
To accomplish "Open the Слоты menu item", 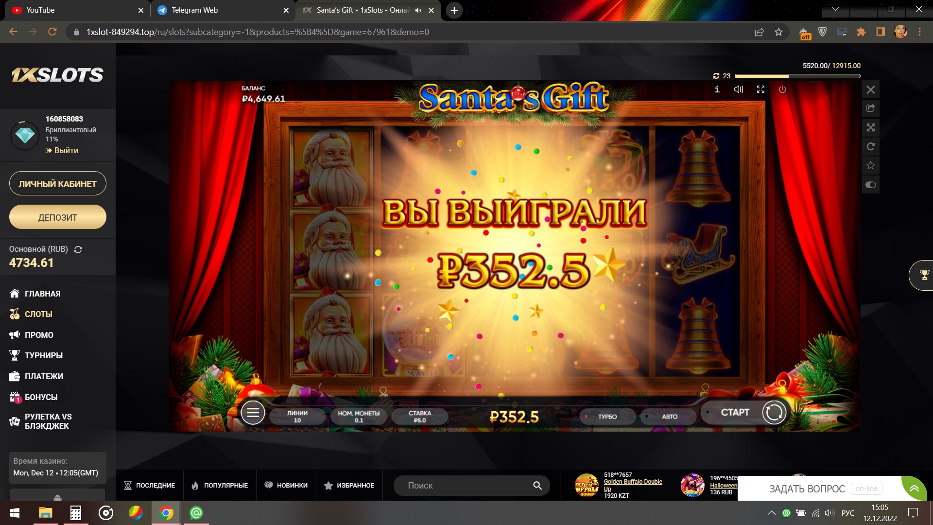I will pyautogui.click(x=38, y=314).
